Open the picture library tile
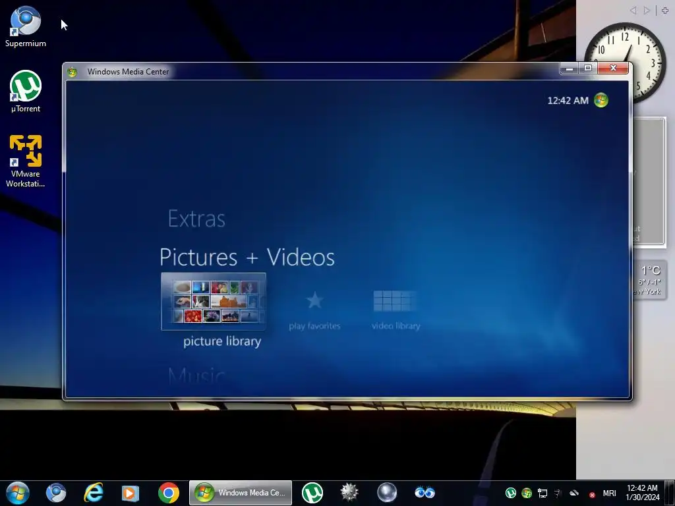 [x=213, y=301]
